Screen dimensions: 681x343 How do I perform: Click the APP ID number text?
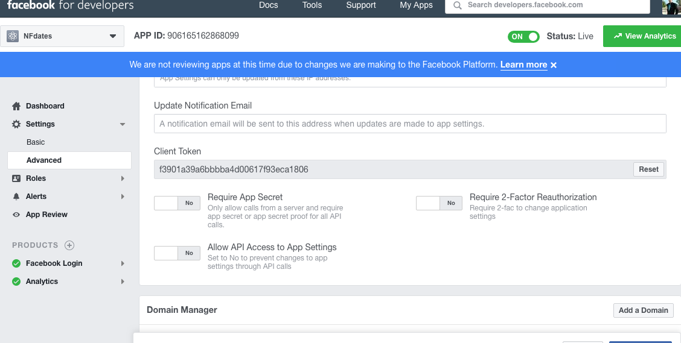203,36
